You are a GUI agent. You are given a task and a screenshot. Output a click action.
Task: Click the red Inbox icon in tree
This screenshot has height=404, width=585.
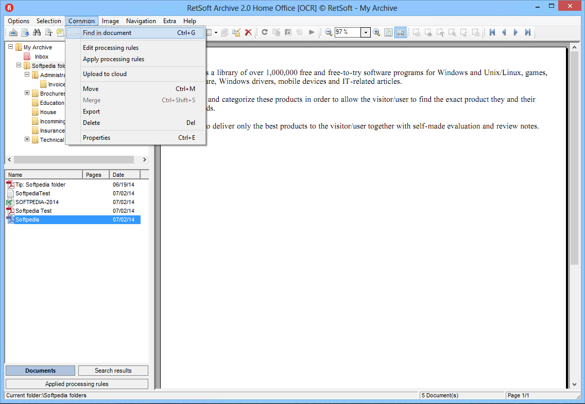(27, 57)
